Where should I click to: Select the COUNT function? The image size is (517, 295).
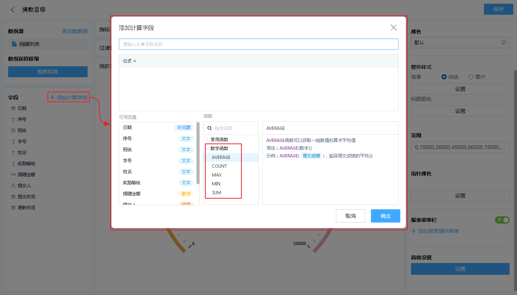pyautogui.click(x=219, y=166)
